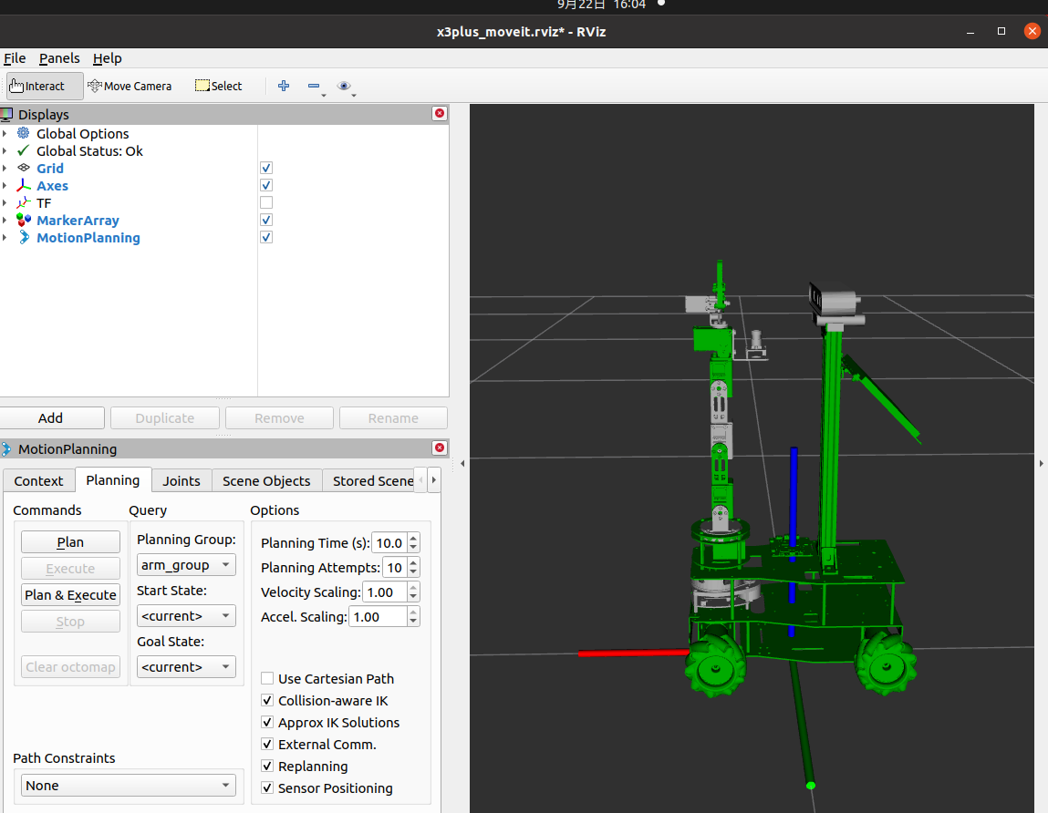Enable Use Cartesian Path
The height and width of the screenshot is (813, 1048).
pyautogui.click(x=267, y=679)
